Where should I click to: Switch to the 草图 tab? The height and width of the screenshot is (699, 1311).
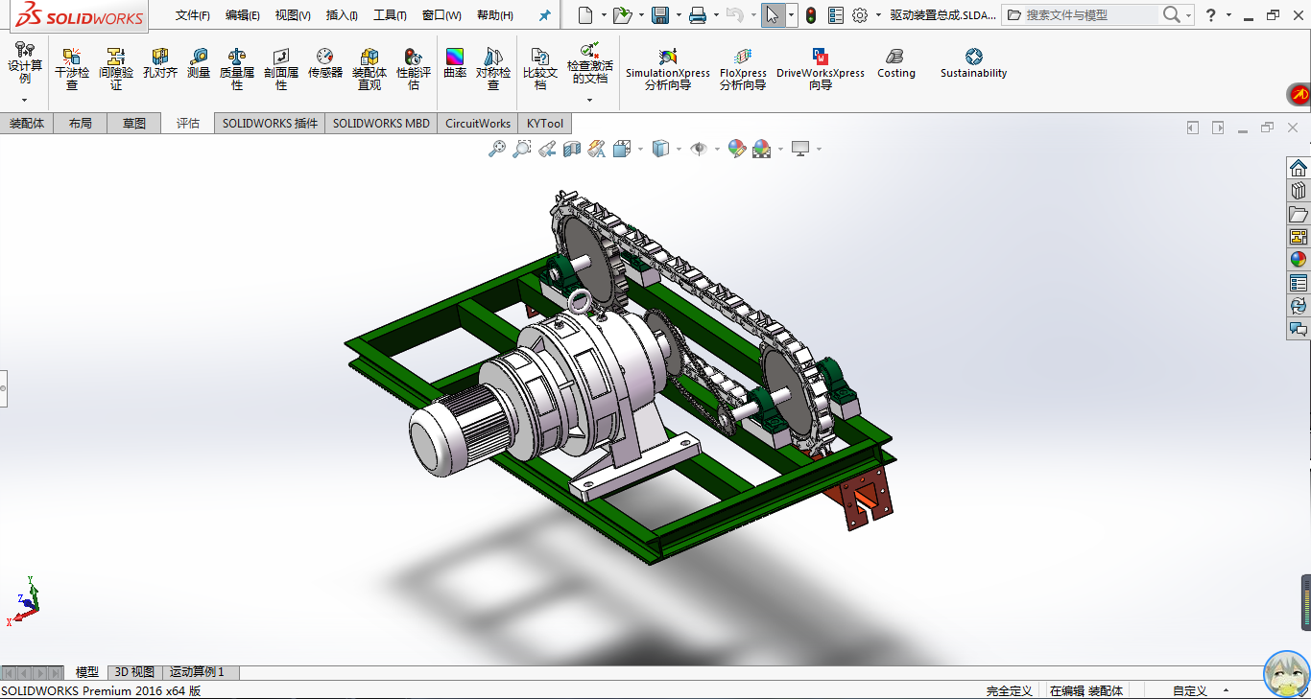(134, 124)
